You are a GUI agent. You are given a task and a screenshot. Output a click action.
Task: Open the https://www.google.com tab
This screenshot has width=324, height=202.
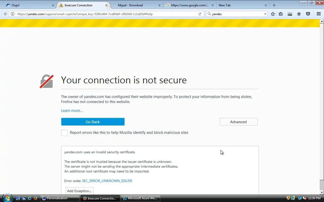pos(189,5)
